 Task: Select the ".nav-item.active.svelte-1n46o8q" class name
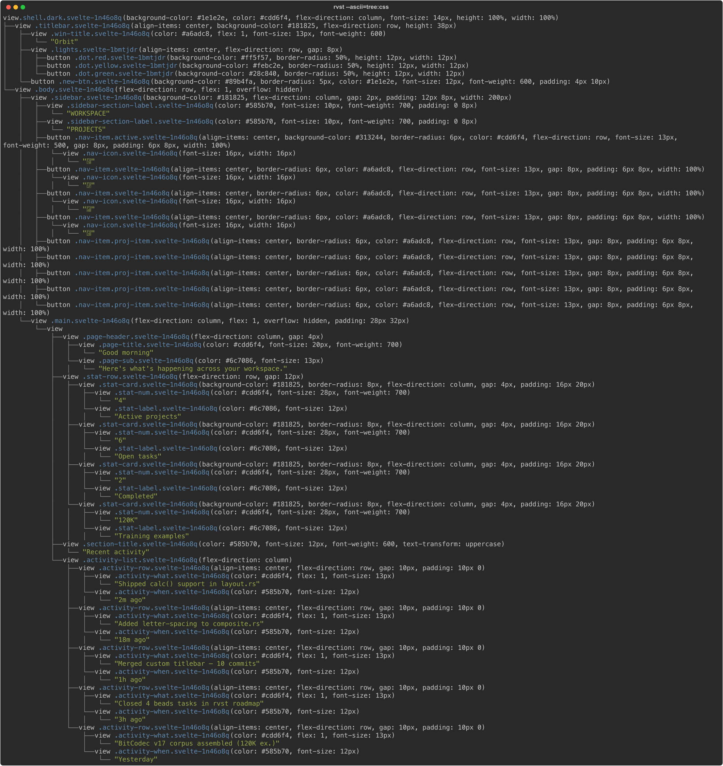pos(136,138)
